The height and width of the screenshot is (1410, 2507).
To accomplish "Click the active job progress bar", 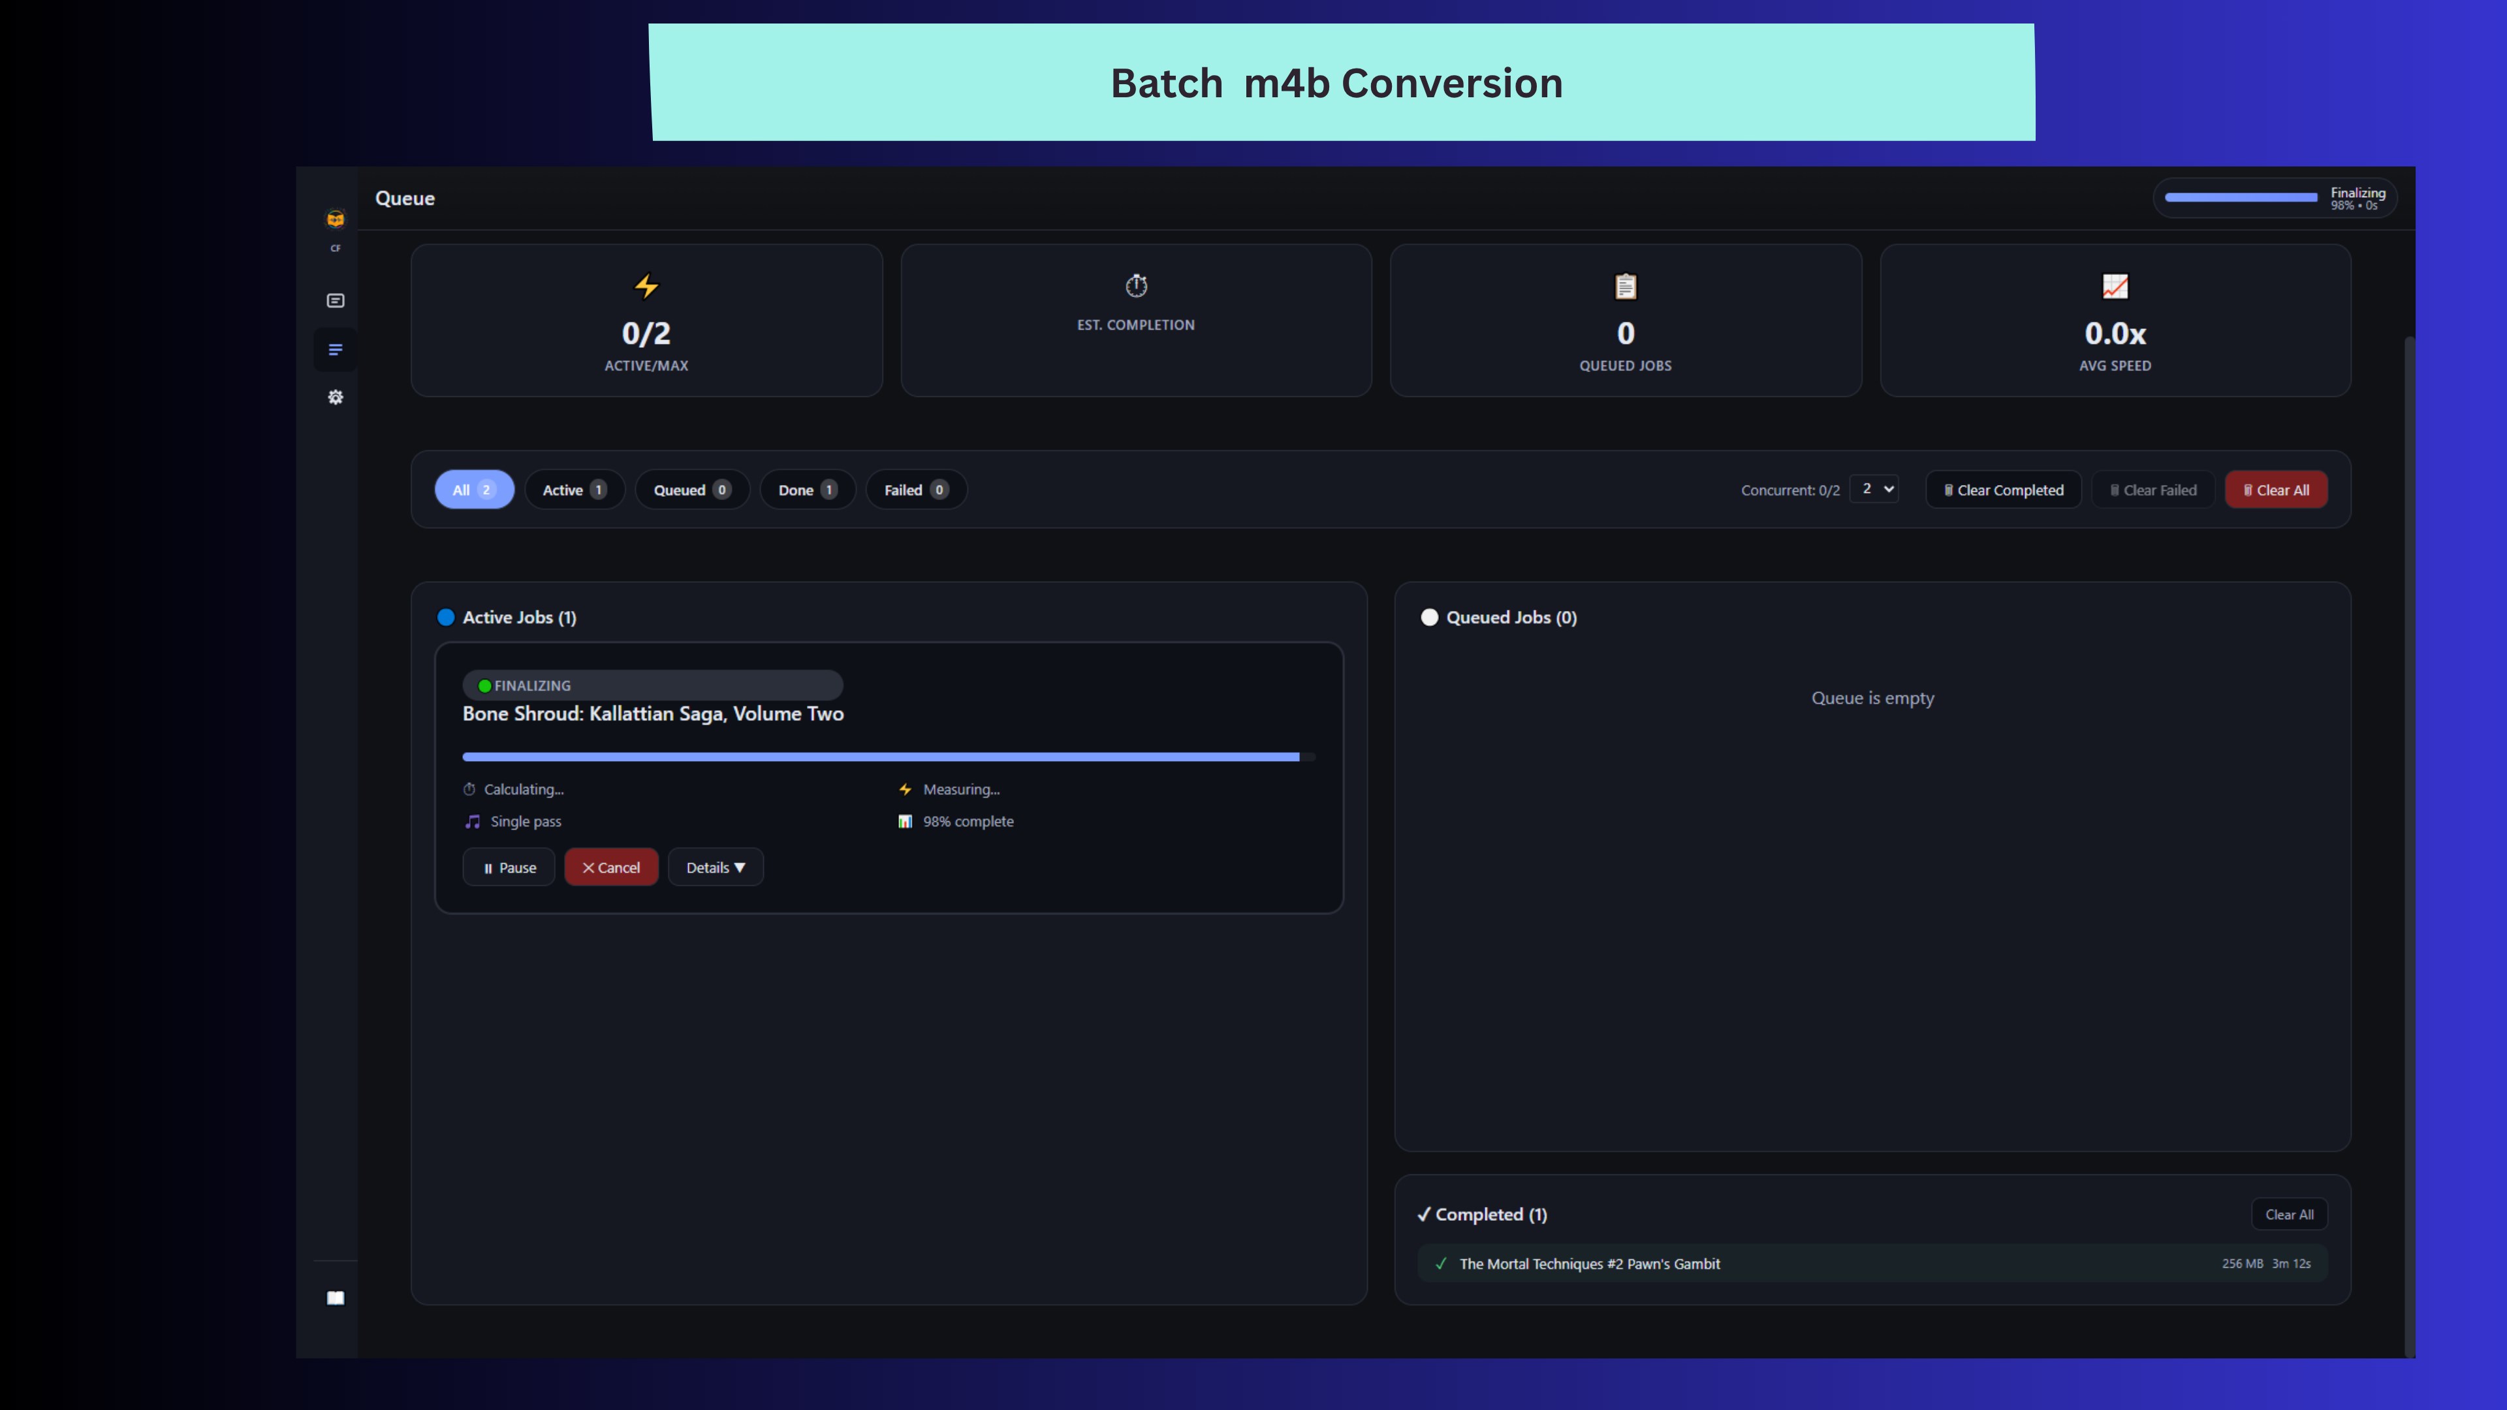I will 887,756.
